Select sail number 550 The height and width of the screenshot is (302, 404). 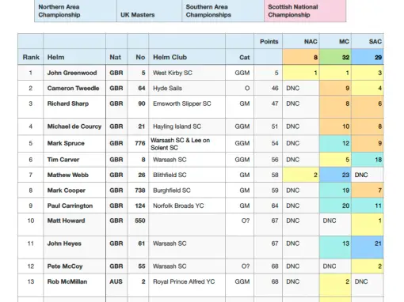point(140,221)
